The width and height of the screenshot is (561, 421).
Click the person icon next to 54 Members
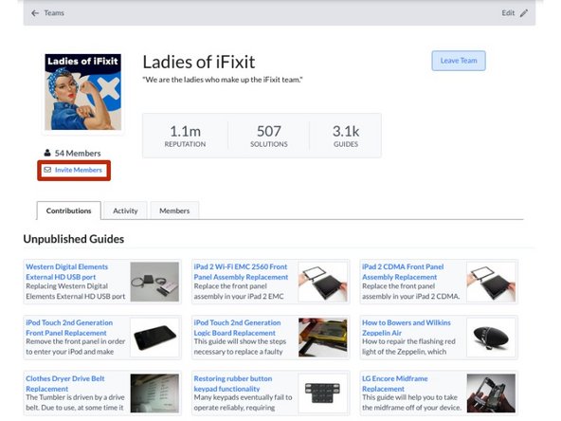coord(47,153)
